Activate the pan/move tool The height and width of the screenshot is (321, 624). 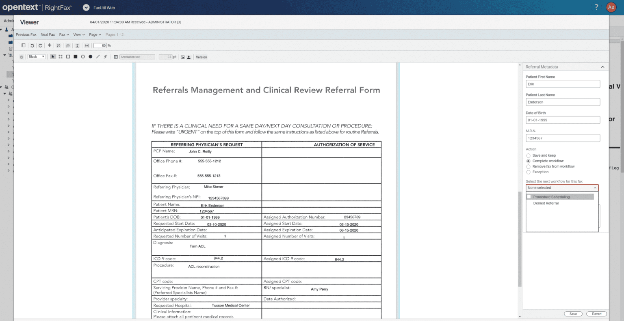50,45
